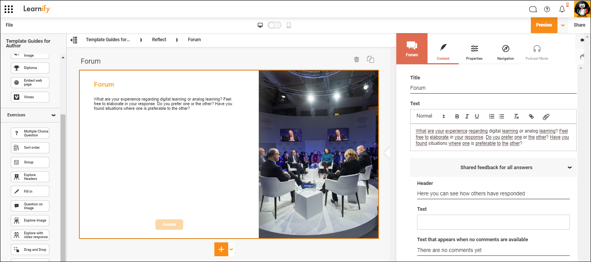The width and height of the screenshot is (591, 262).
Task: Edit the feedback Header field
Action: (x=493, y=193)
